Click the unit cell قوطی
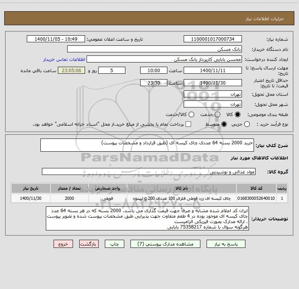 [108, 198]
